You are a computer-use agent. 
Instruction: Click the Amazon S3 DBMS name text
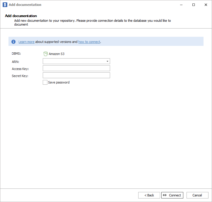click(x=57, y=54)
